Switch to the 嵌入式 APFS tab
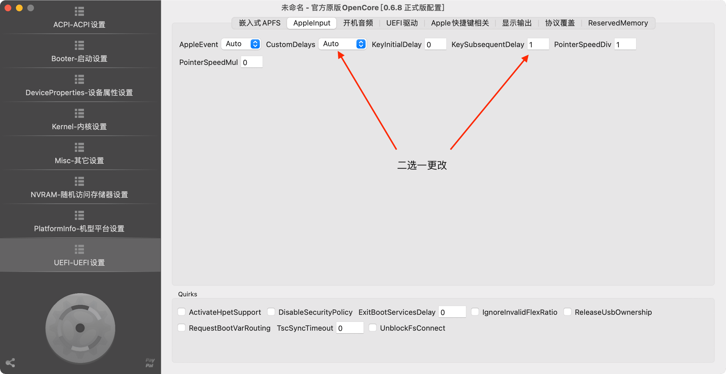726x374 pixels. point(259,23)
